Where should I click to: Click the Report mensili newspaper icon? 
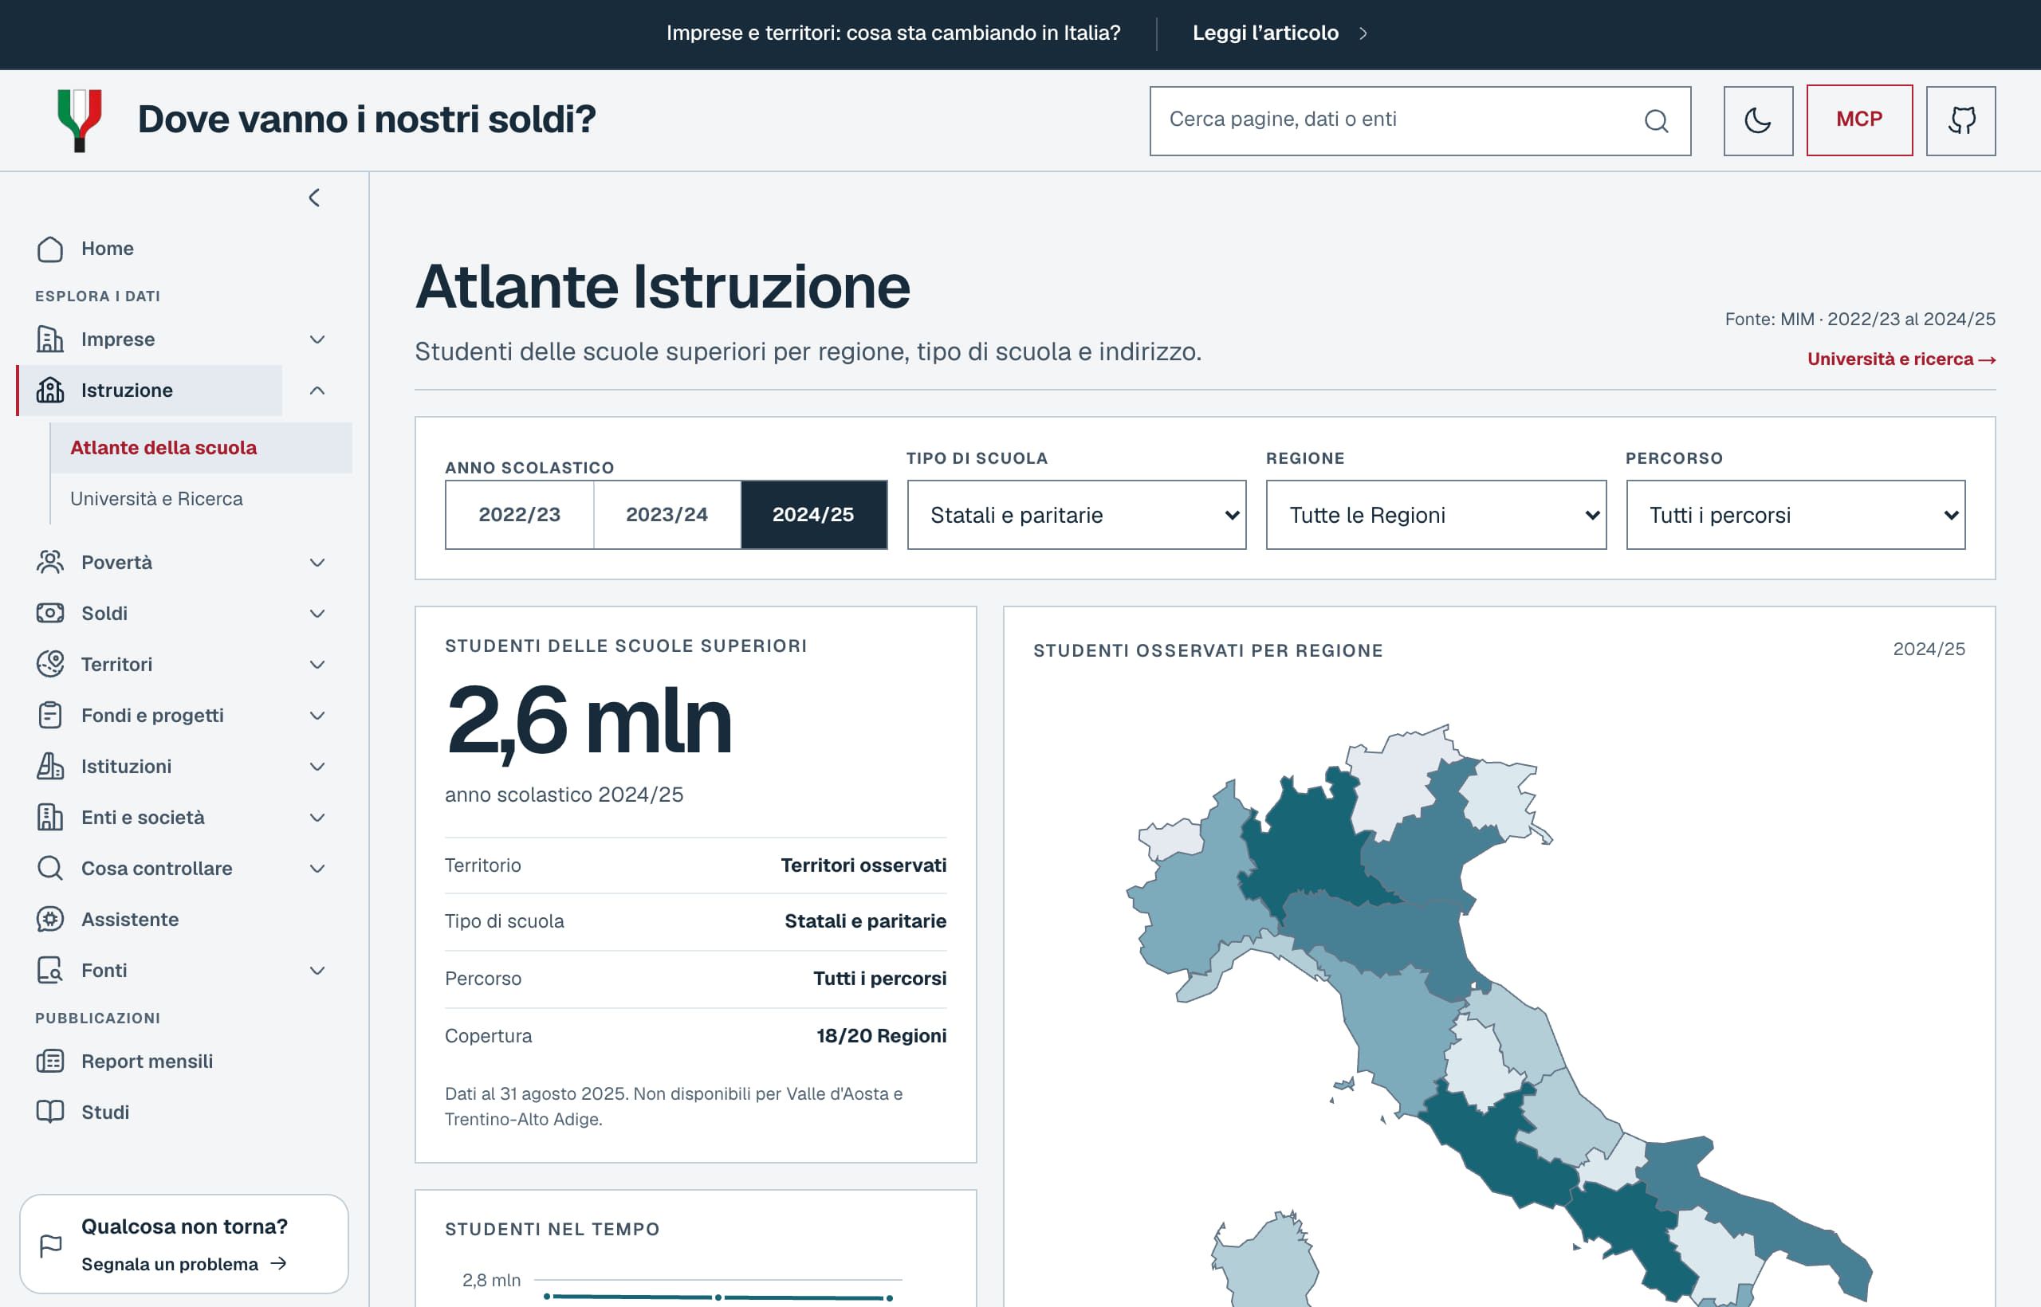(x=50, y=1061)
